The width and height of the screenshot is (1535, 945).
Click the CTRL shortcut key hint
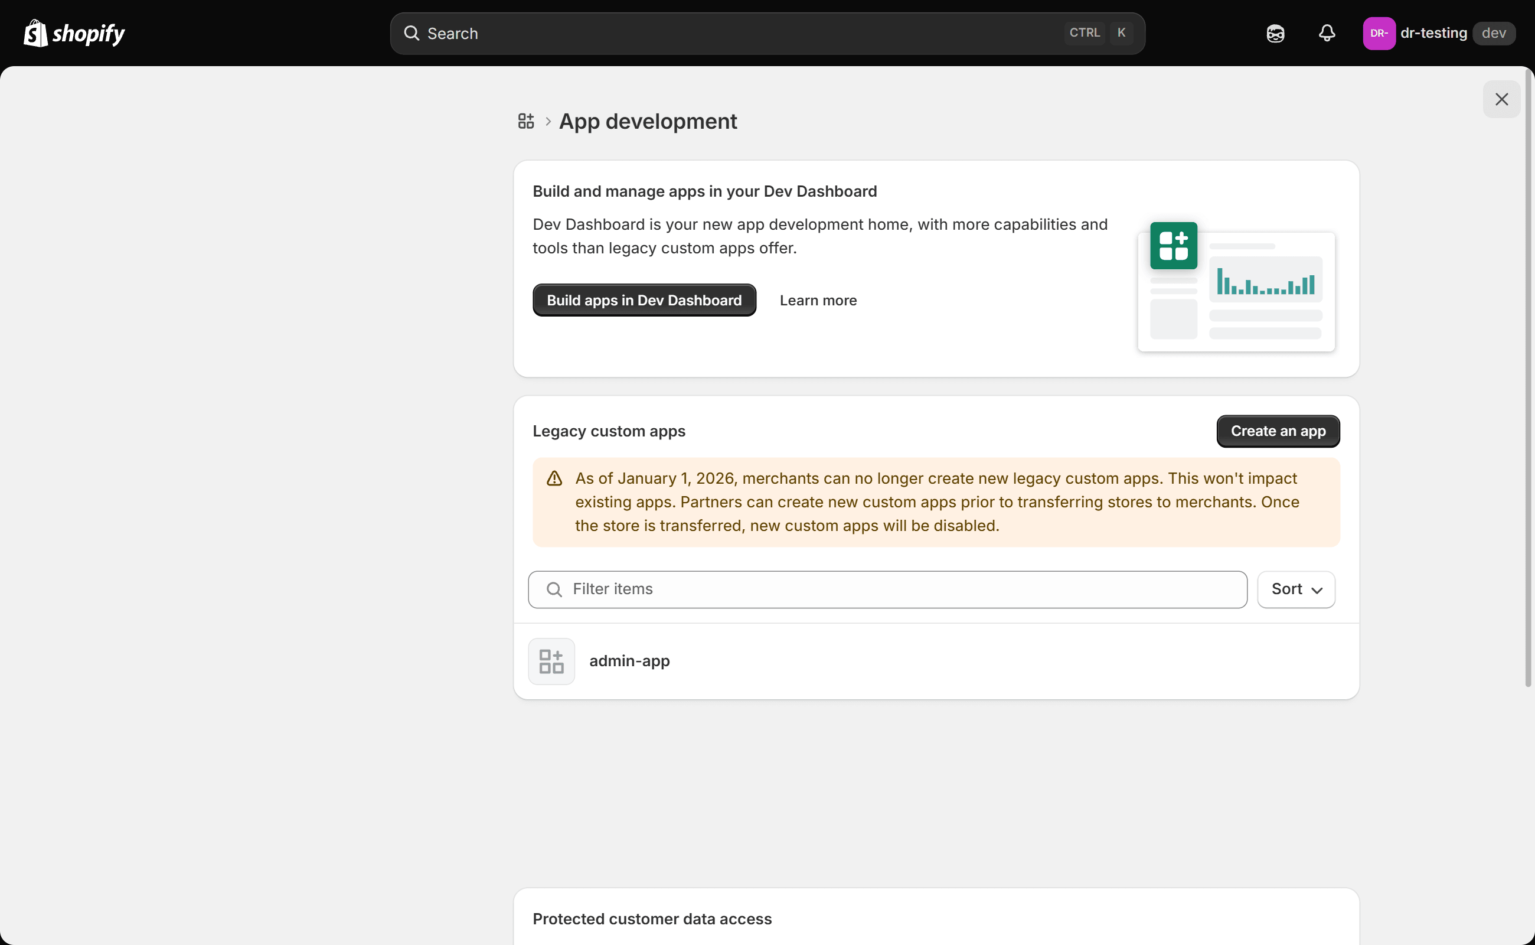click(1084, 33)
